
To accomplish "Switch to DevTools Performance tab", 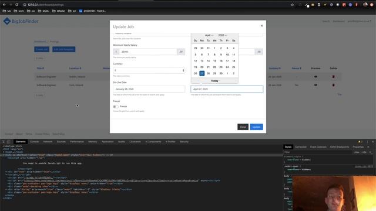I will [77, 142].
